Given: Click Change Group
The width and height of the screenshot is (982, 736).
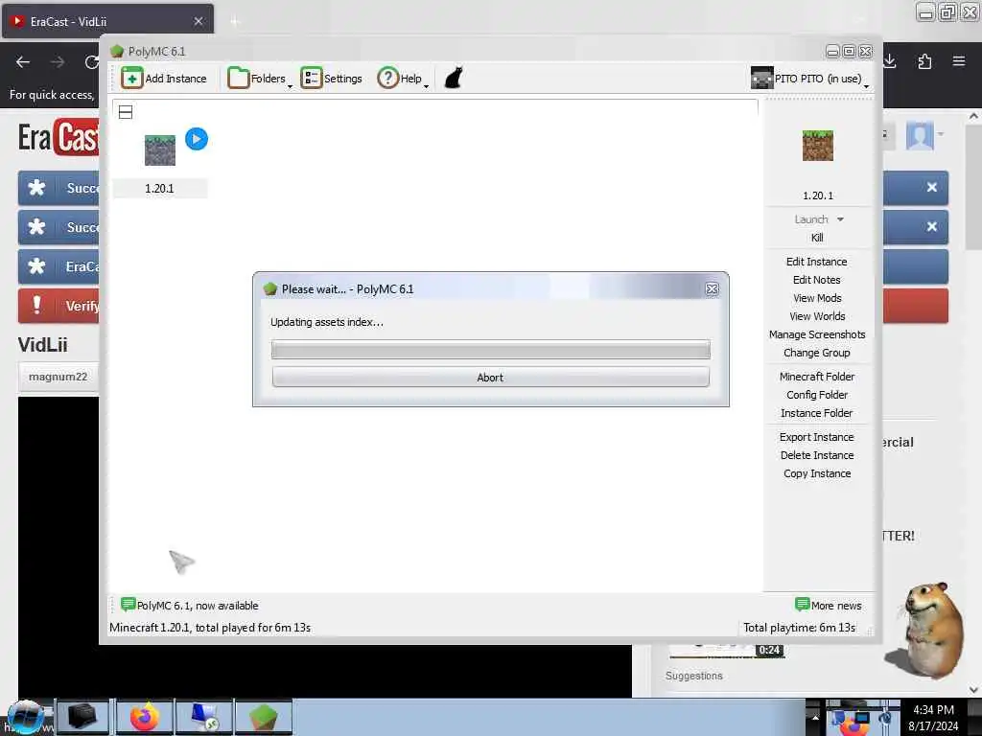Looking at the screenshot, I should (x=817, y=353).
